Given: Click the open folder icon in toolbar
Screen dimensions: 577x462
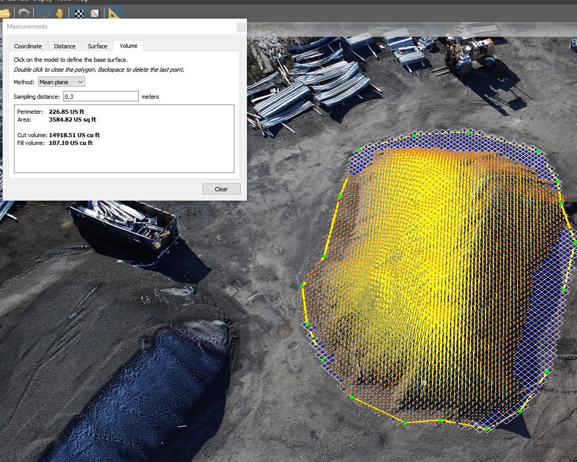Looking at the screenshot, I should (5, 13).
